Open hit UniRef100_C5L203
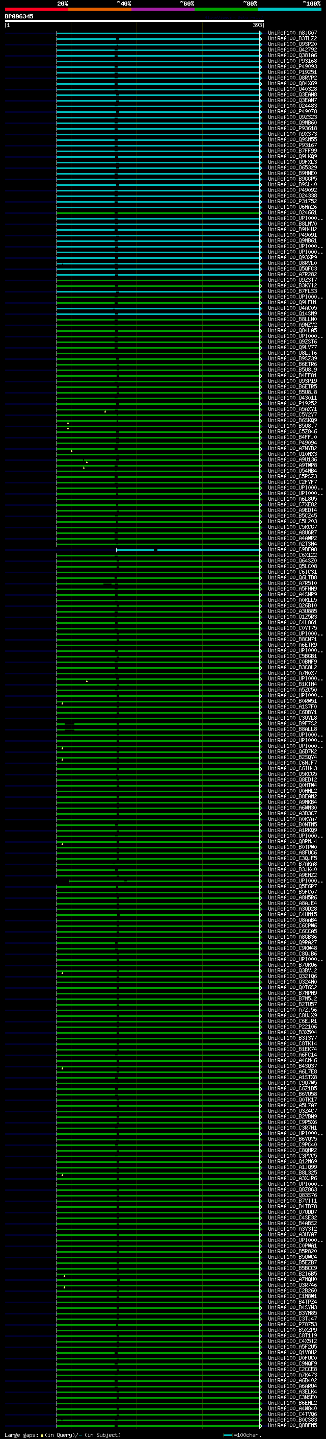The width and height of the screenshot is (326, 1439). pos(292,522)
